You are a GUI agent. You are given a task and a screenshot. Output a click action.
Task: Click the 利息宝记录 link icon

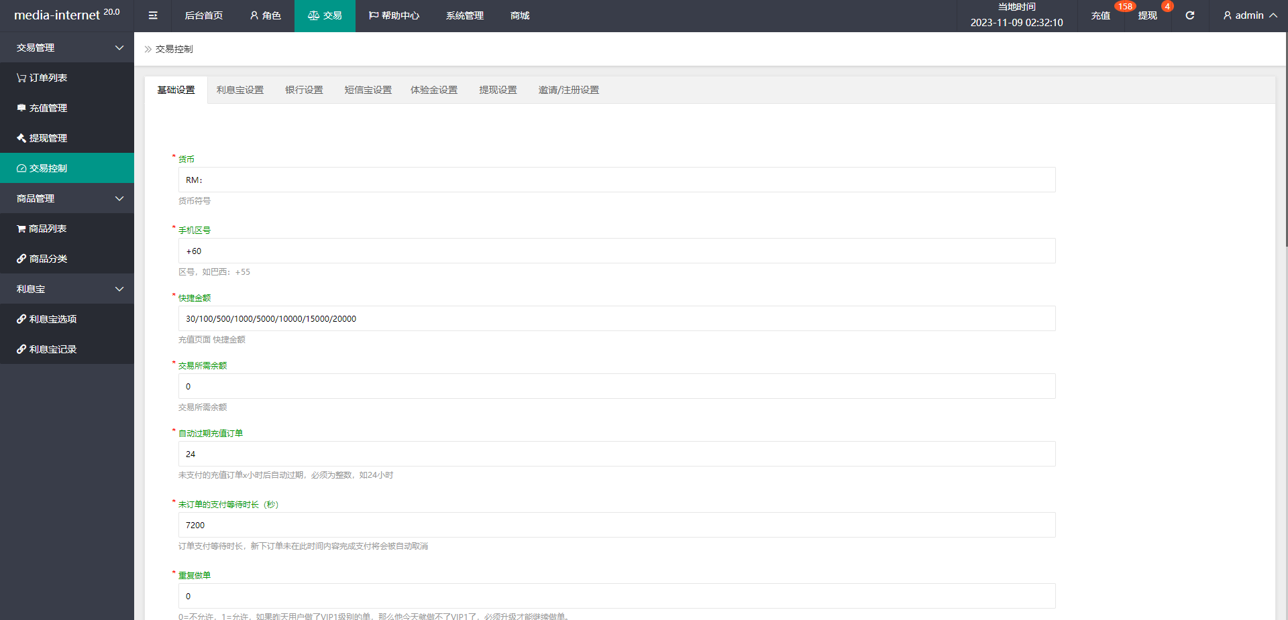pyautogui.click(x=21, y=349)
